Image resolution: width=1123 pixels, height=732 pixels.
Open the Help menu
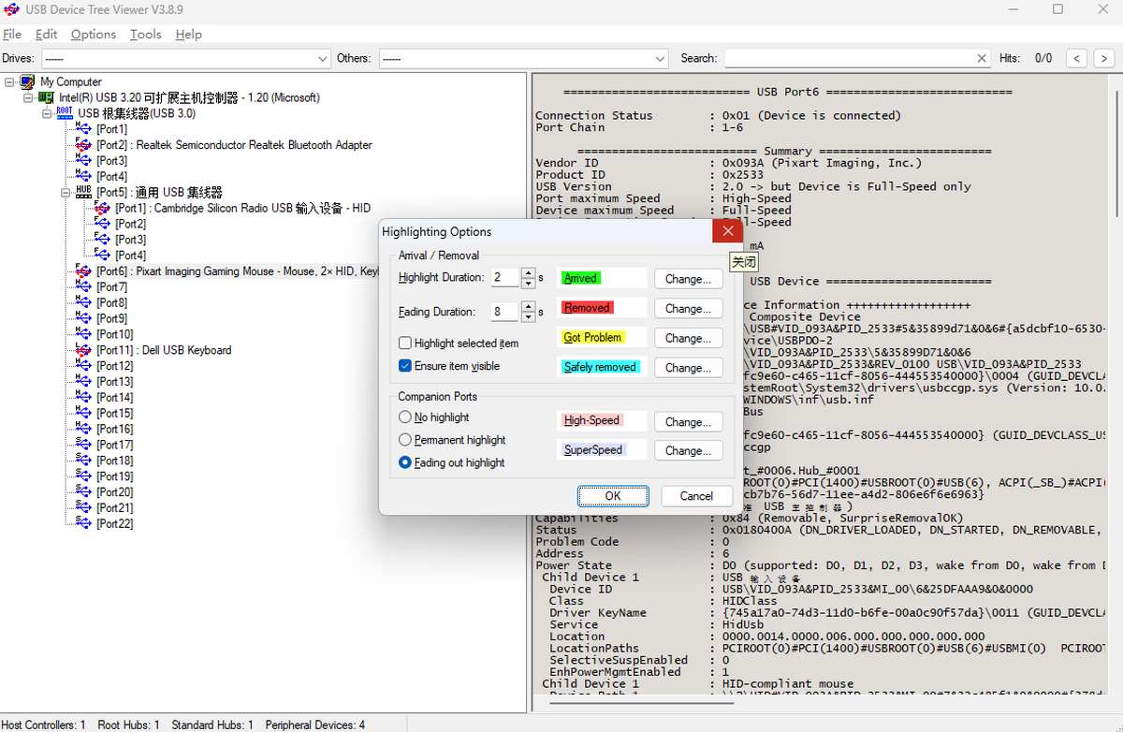(x=188, y=34)
